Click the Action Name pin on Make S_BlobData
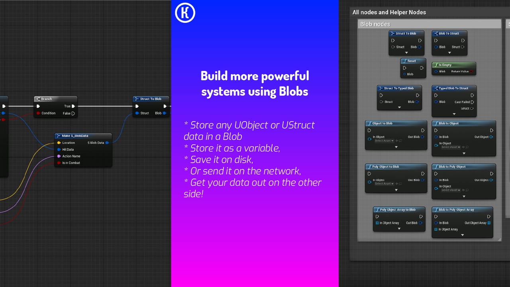This screenshot has width=510, height=287. (59, 156)
